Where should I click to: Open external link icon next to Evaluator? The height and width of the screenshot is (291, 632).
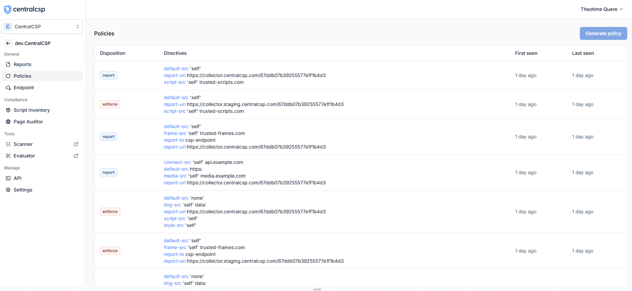tap(76, 156)
